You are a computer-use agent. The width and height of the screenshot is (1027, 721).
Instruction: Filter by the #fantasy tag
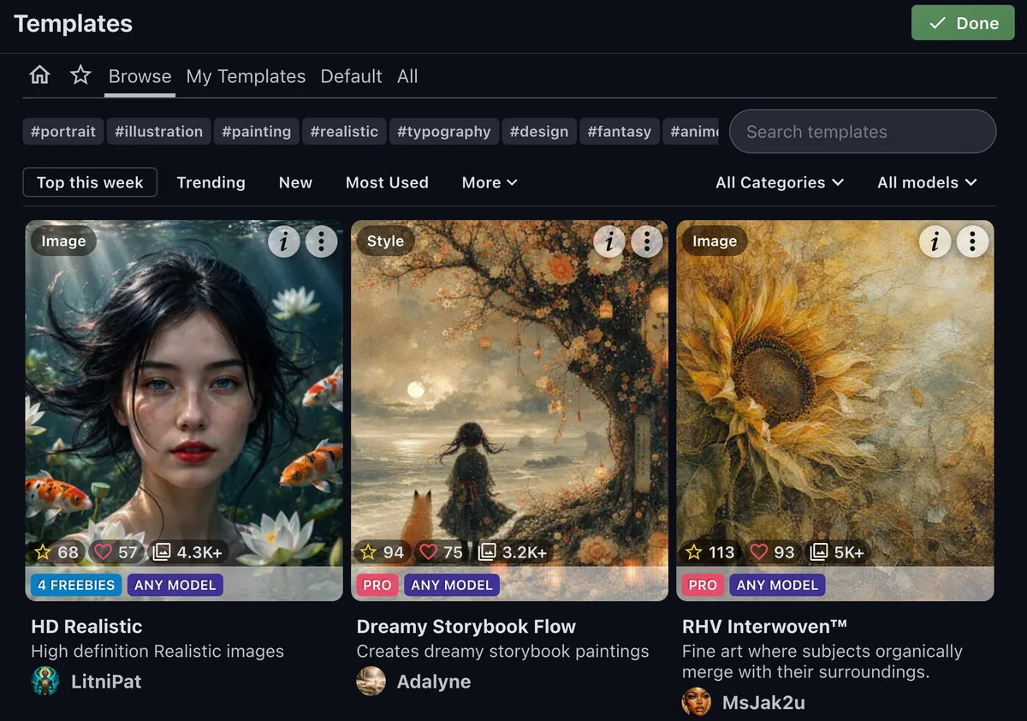620,132
